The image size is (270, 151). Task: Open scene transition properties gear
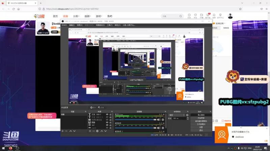pos(187,115)
